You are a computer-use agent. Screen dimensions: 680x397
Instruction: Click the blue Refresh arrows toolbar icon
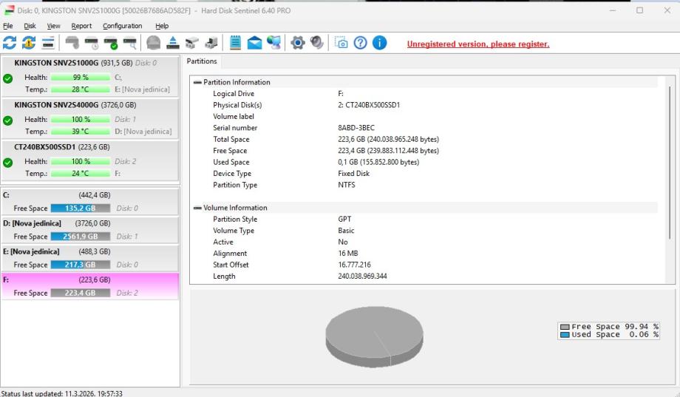(x=10, y=43)
